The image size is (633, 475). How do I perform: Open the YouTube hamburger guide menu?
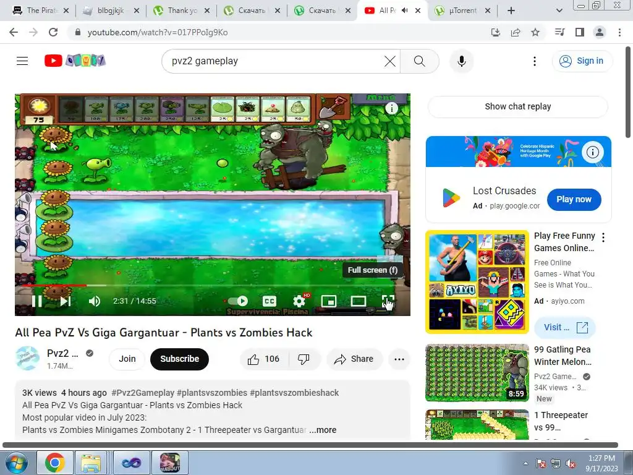pyautogui.click(x=22, y=61)
